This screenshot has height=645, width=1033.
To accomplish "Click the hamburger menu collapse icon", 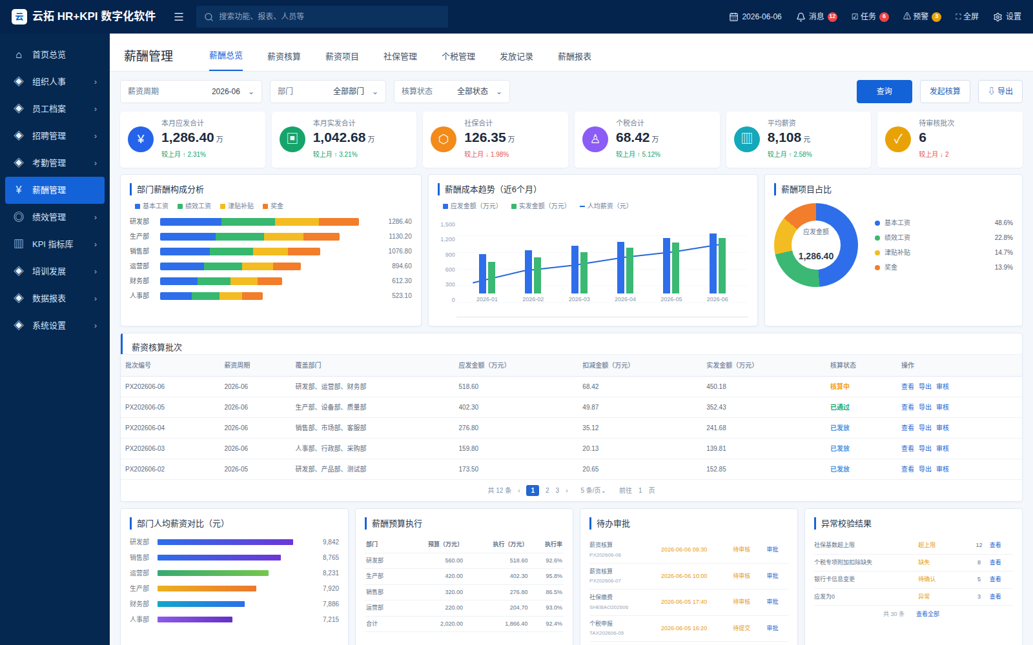I will (x=179, y=17).
